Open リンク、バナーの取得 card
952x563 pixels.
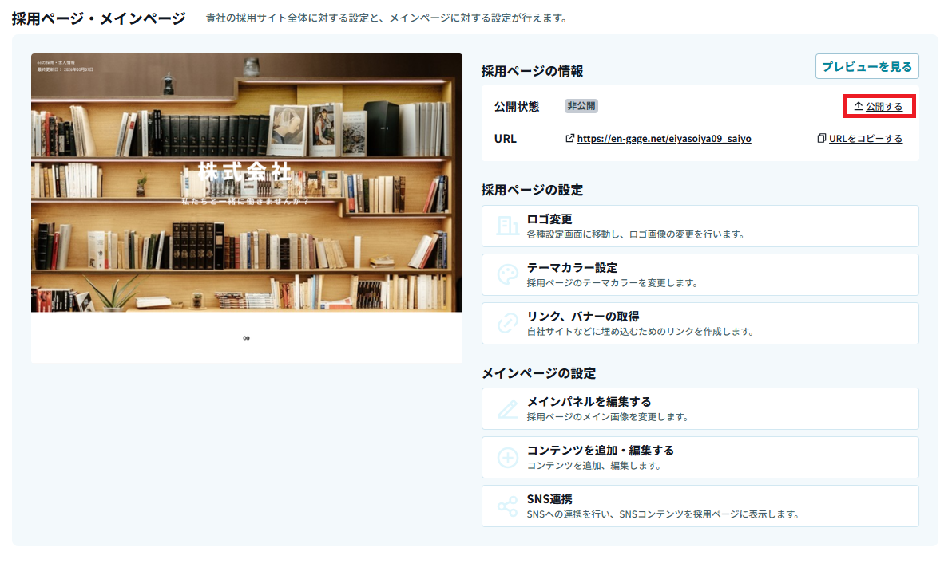click(x=700, y=323)
